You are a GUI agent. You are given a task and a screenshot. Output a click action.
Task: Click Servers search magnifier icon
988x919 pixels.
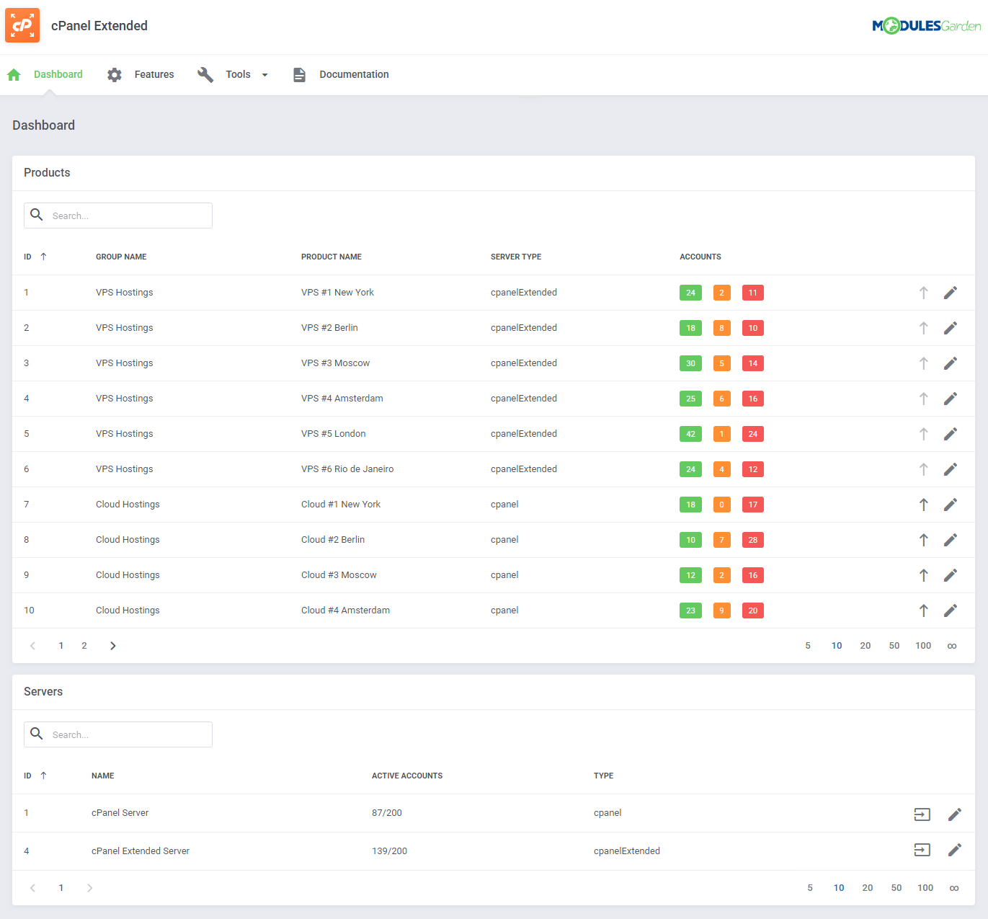pos(37,734)
